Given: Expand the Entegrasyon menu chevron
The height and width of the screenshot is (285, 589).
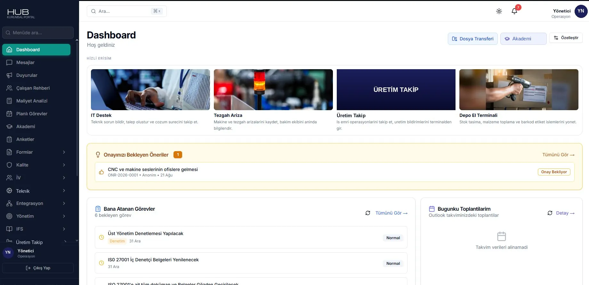Looking at the screenshot, I should point(64,203).
